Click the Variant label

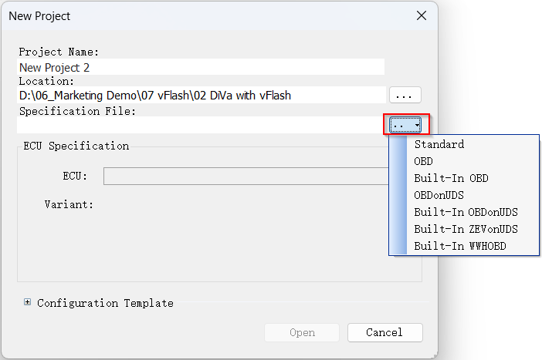click(69, 205)
